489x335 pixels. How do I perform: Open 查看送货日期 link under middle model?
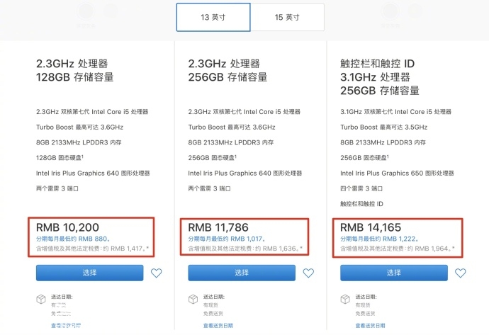pos(218,325)
